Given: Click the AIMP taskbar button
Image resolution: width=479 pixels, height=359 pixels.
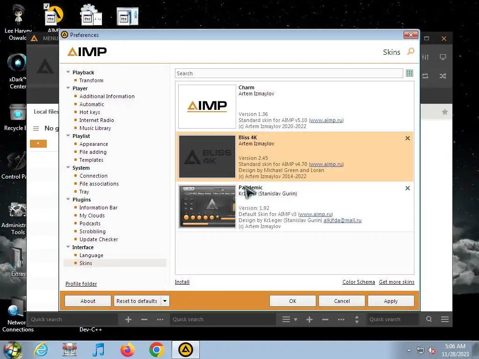Looking at the screenshot, I should pos(185,350).
